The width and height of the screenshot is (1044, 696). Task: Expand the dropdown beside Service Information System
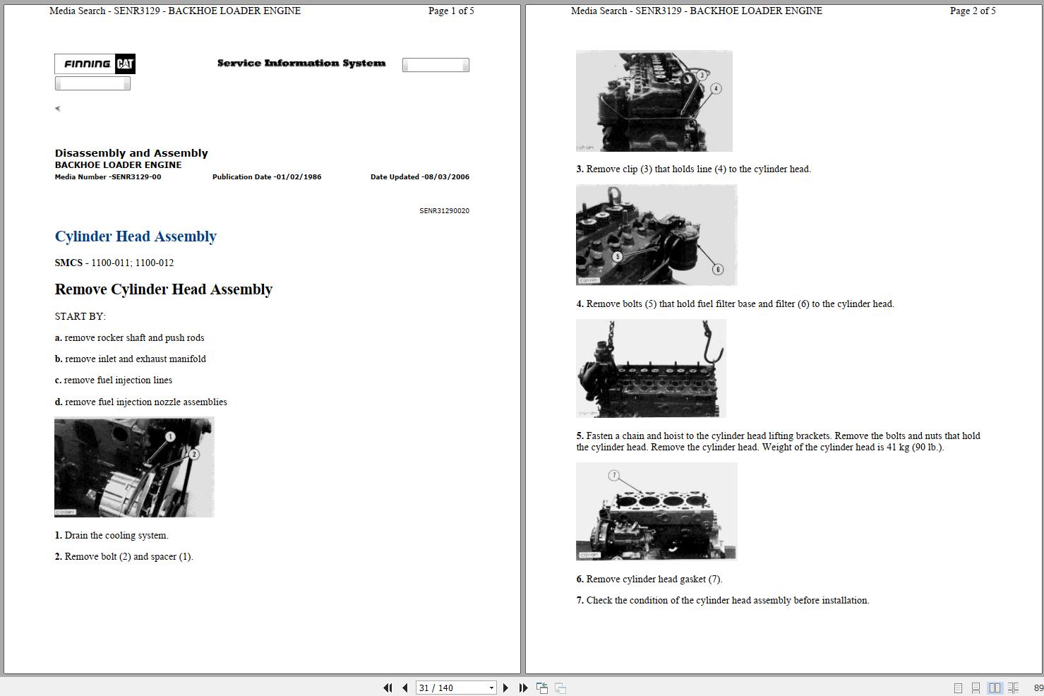436,64
